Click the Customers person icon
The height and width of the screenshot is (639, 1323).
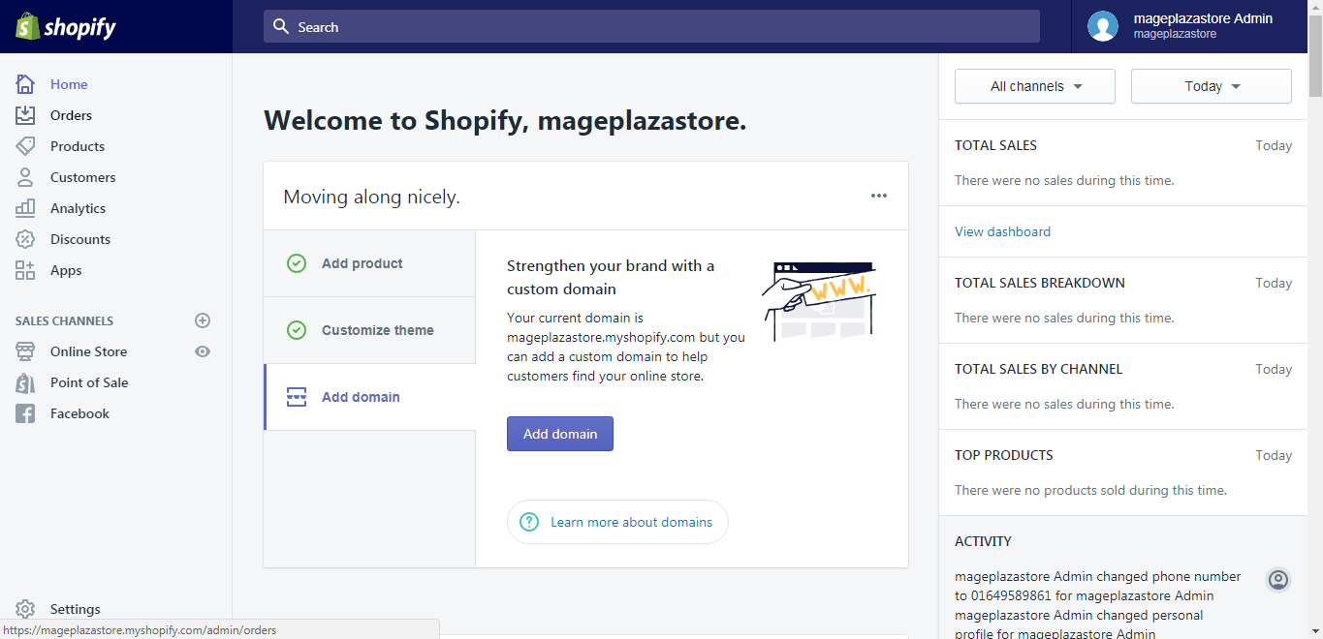(x=25, y=177)
